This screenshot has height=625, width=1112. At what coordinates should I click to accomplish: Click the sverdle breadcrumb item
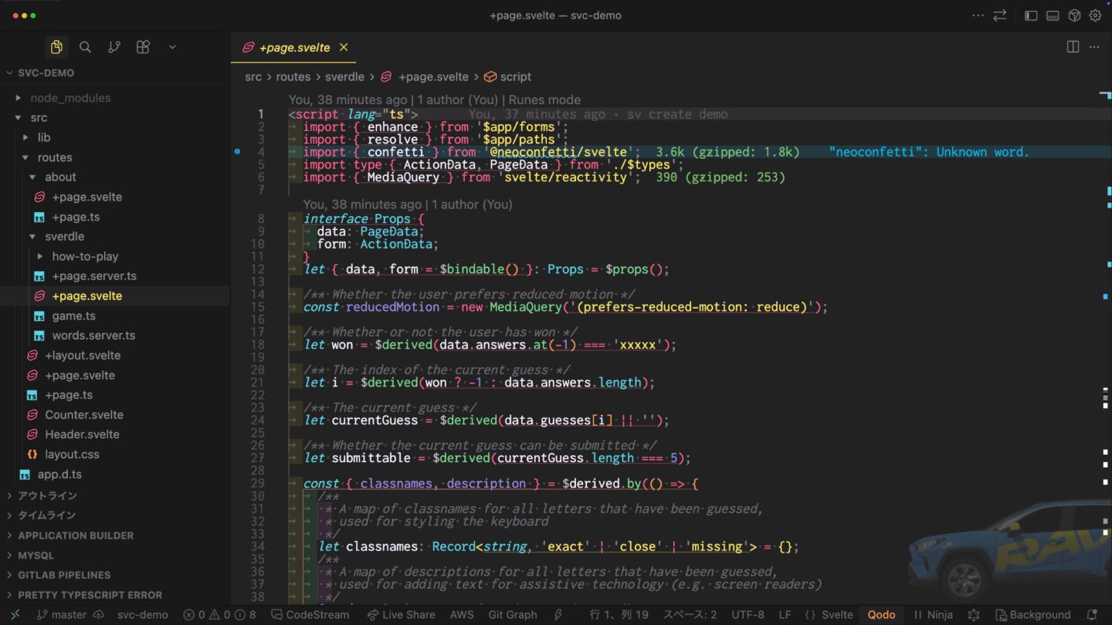tap(344, 77)
